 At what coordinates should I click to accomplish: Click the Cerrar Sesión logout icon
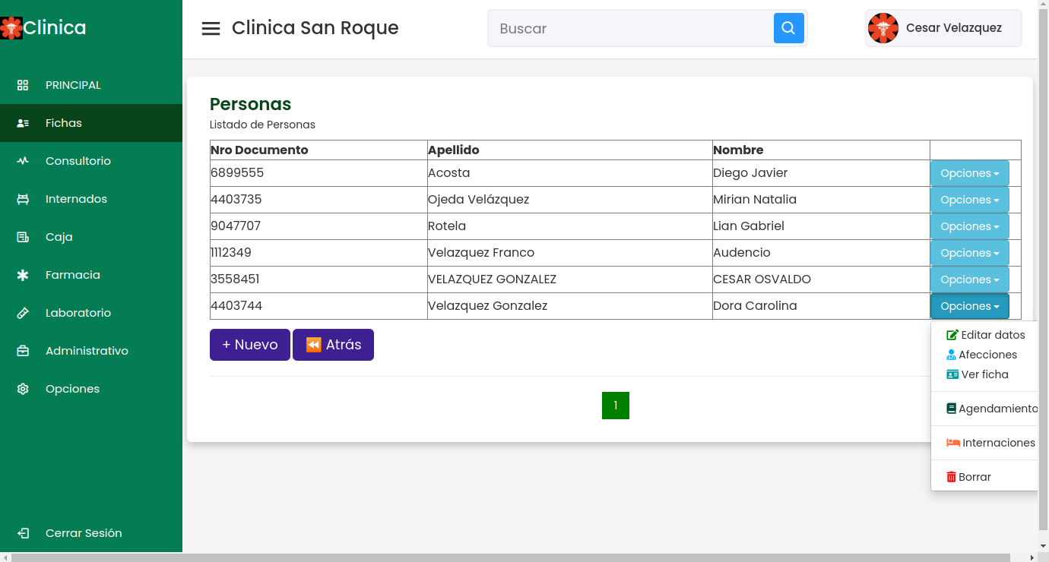(23, 533)
